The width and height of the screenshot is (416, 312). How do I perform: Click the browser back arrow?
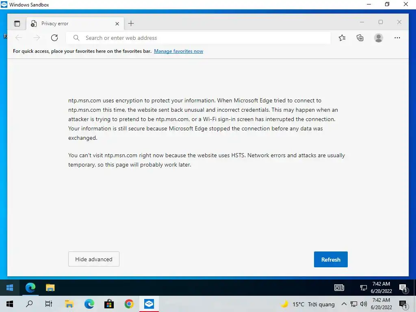(19, 38)
